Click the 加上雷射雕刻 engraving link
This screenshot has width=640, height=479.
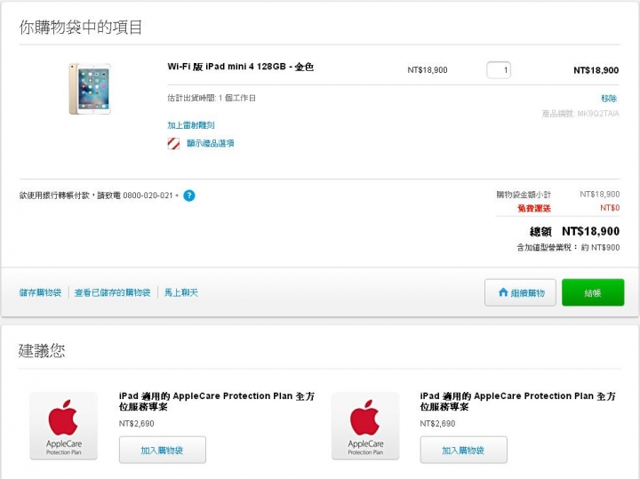[190, 125]
